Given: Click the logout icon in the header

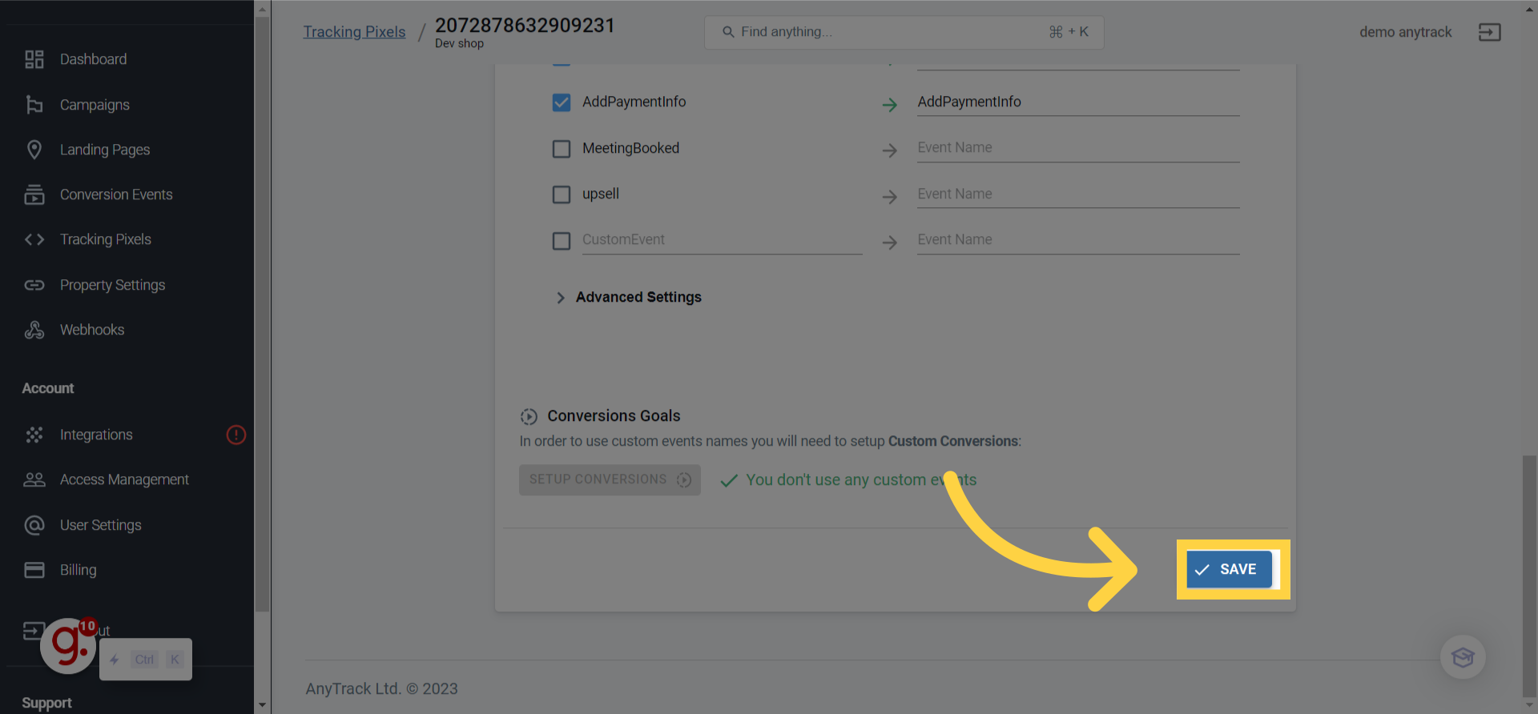Looking at the screenshot, I should point(1489,32).
